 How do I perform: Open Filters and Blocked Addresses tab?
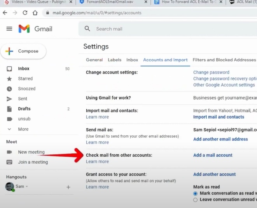tap(224, 60)
